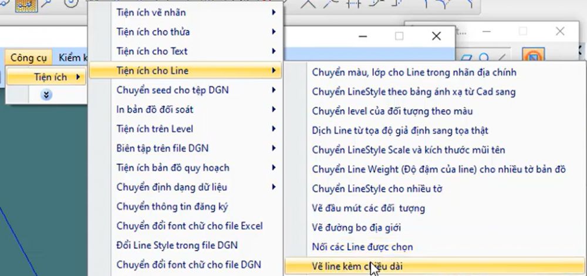The width and height of the screenshot is (587, 276).
Task: Select Chuyển LineStyle theo bảng ánh xạ từ Cad
Action: click(436, 92)
